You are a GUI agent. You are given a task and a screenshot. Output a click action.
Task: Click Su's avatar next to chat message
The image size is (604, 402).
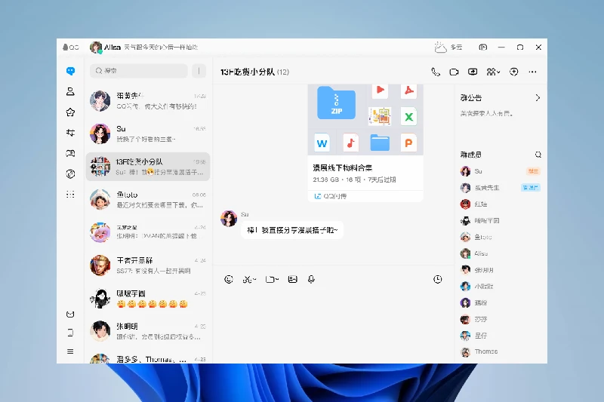229,219
